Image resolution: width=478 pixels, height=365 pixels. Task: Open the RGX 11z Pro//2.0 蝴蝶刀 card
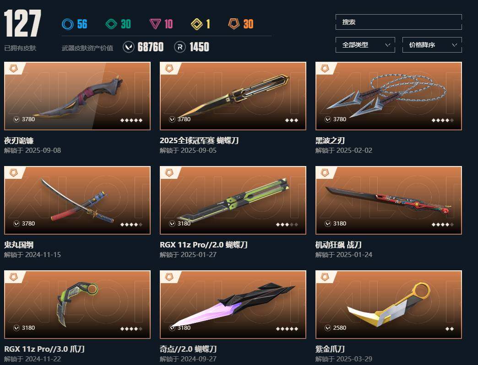point(233,200)
